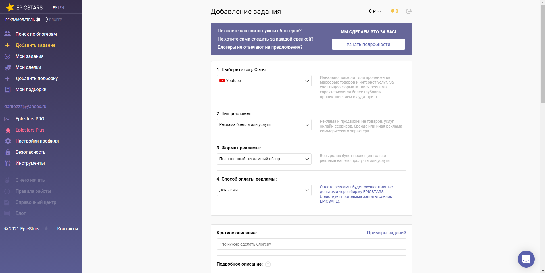Click the plus icon beside Добавить задание
The width and height of the screenshot is (545, 273).
point(7,45)
